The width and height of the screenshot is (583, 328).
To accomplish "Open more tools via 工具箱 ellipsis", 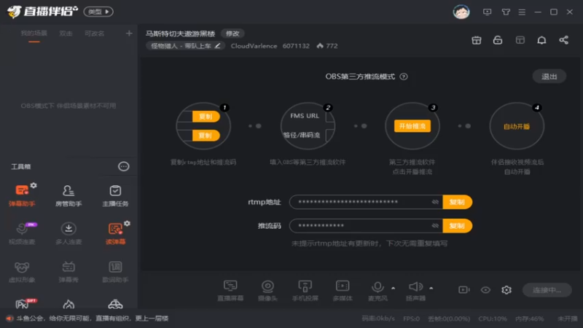I will [x=123, y=166].
